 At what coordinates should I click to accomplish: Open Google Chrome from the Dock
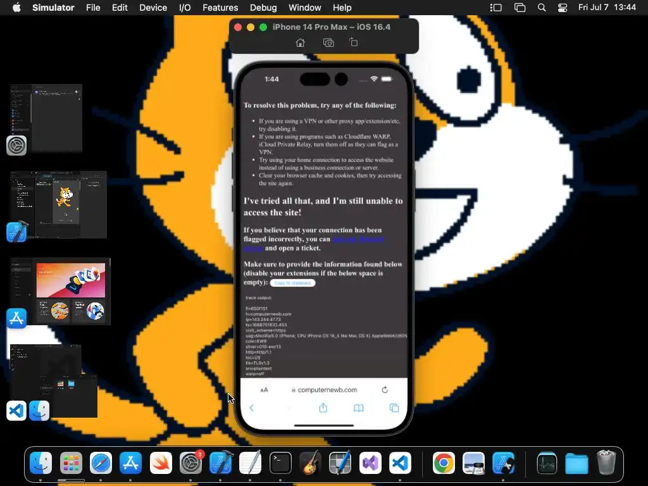coord(444,463)
